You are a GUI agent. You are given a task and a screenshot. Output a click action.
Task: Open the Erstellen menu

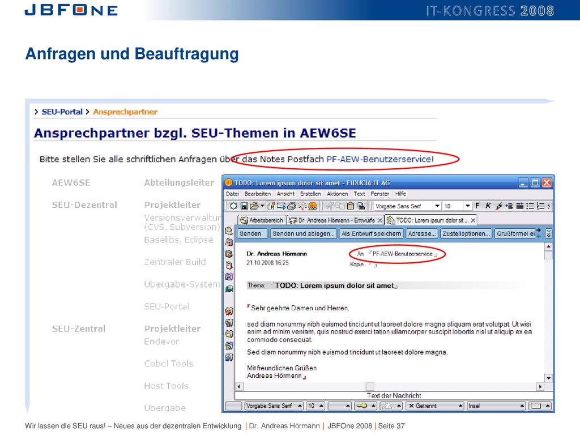tap(310, 194)
